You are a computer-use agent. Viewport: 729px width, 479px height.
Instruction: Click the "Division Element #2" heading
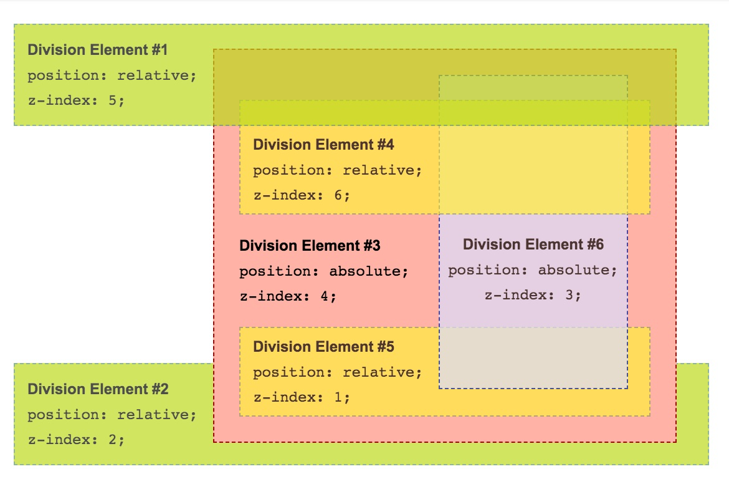coord(98,389)
